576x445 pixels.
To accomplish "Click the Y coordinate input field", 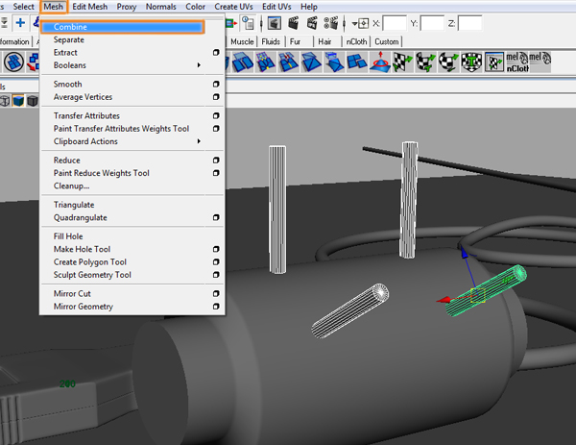I will pyautogui.click(x=432, y=23).
